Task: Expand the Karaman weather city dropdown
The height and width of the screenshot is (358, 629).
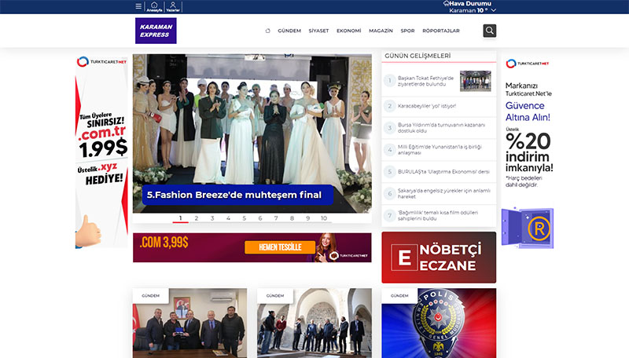Action: [x=494, y=10]
